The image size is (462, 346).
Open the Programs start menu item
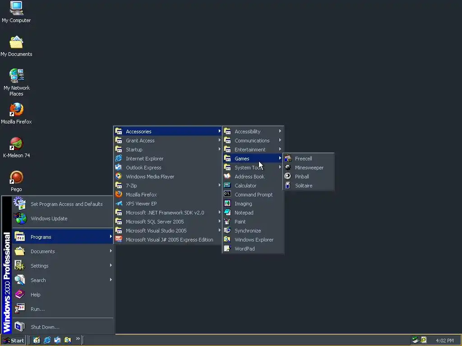point(63,237)
